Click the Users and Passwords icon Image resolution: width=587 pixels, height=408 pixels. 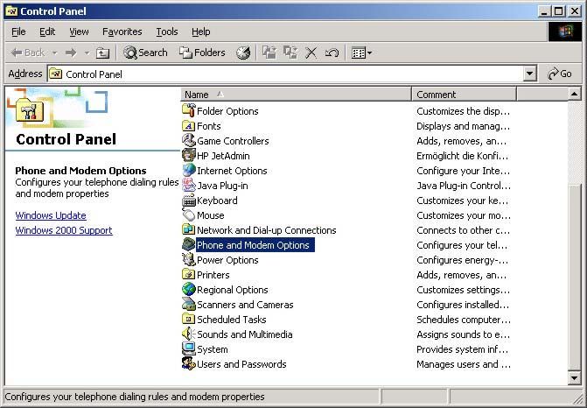click(x=189, y=364)
